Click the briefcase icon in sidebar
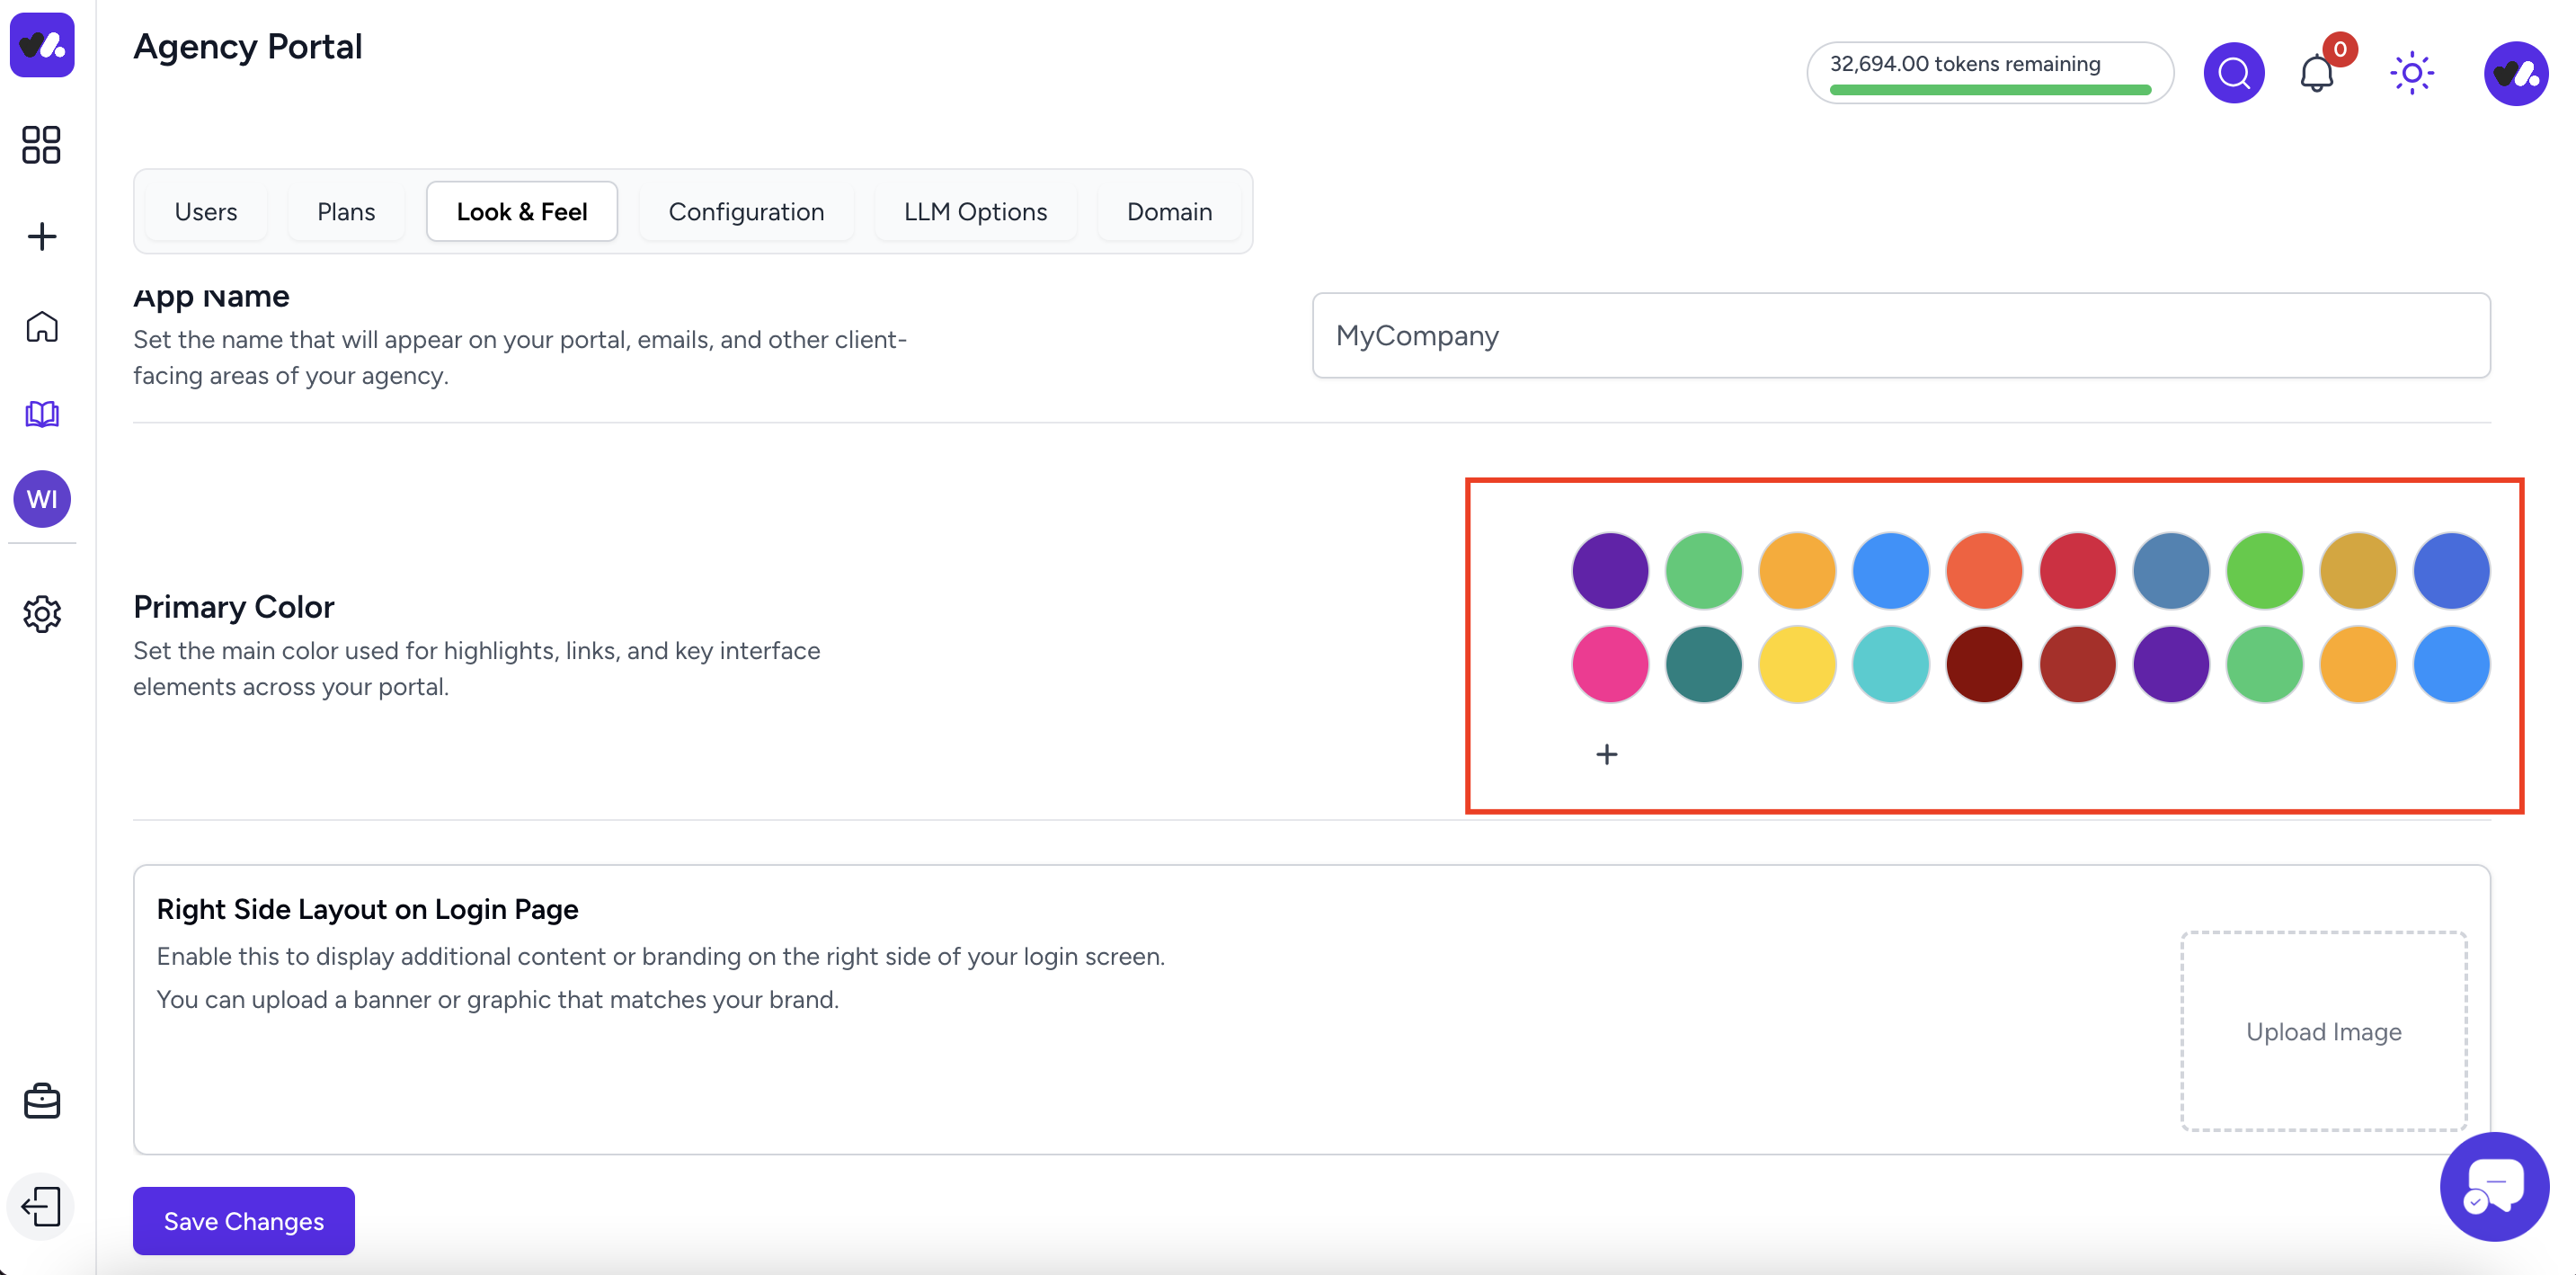 coord(42,1101)
